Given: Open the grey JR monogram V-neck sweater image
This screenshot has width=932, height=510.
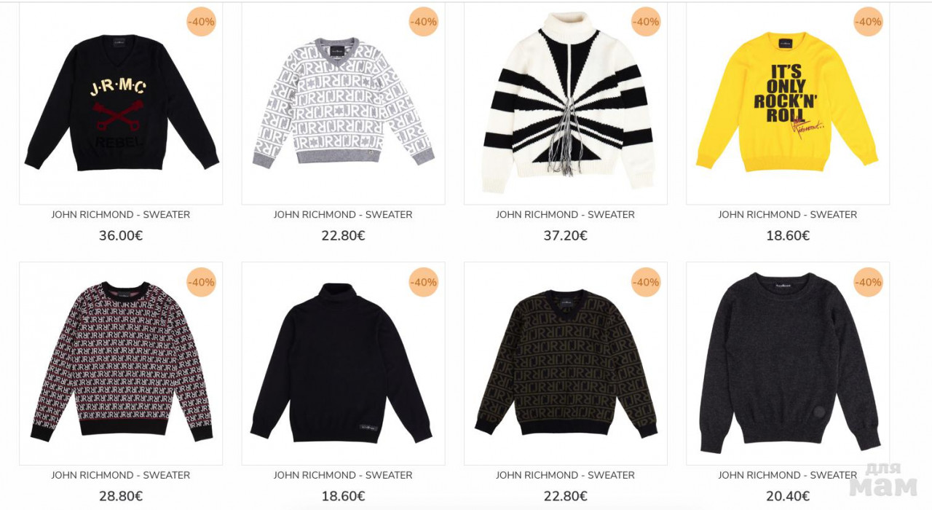Looking at the screenshot, I should tap(343, 103).
